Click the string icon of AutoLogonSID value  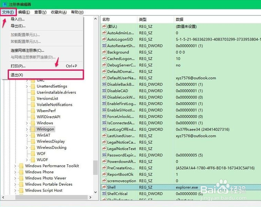(x=104, y=39)
